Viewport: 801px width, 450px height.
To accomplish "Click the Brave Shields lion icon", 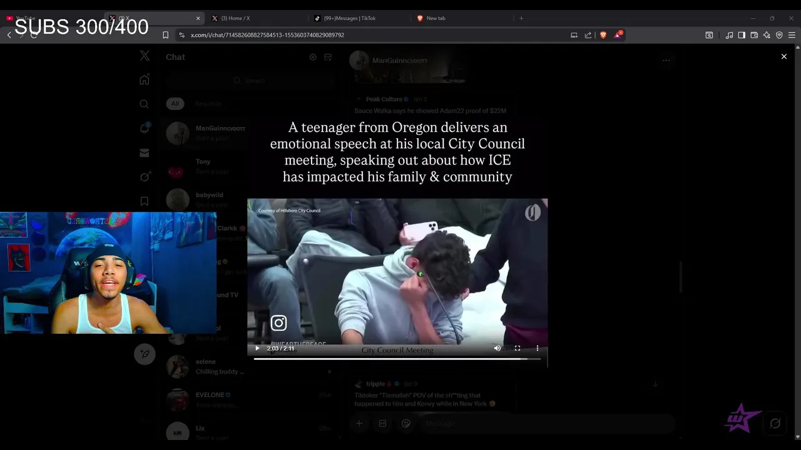I will coord(603,35).
